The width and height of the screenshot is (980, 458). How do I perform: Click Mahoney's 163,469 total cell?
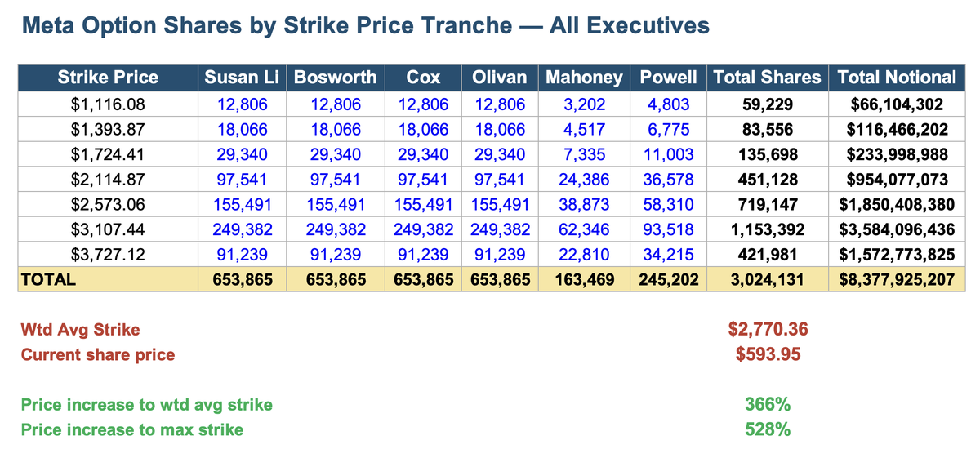click(583, 279)
